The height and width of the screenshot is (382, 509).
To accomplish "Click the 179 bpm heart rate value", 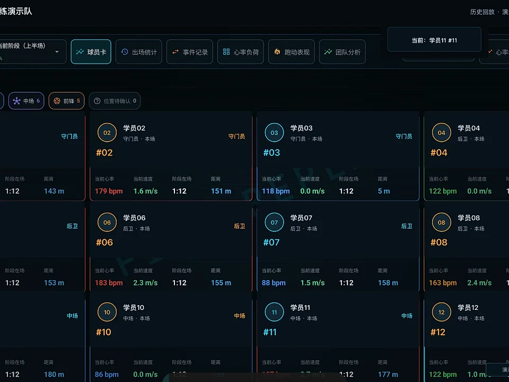I will point(109,191).
